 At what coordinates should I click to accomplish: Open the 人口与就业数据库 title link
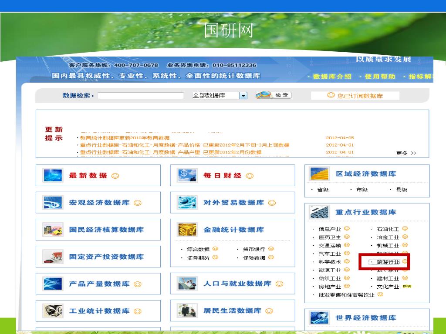[237, 284]
